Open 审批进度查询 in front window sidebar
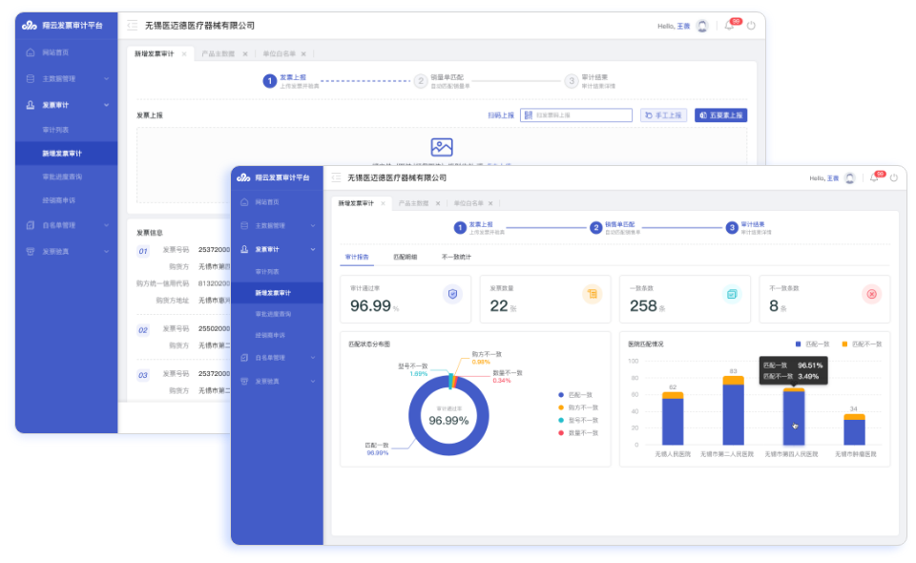Image resolution: width=916 pixels, height=563 pixels. tap(273, 314)
